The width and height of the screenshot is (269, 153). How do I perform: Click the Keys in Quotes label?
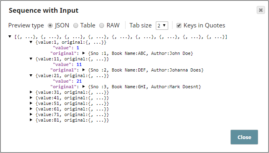coord(204,25)
